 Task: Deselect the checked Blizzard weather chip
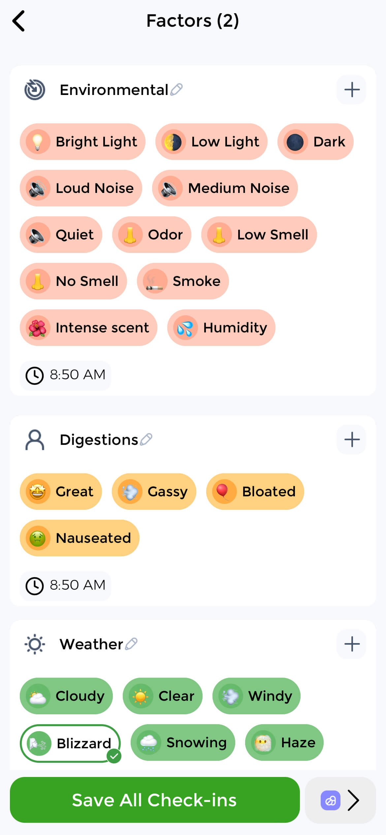pyautogui.click(x=70, y=743)
